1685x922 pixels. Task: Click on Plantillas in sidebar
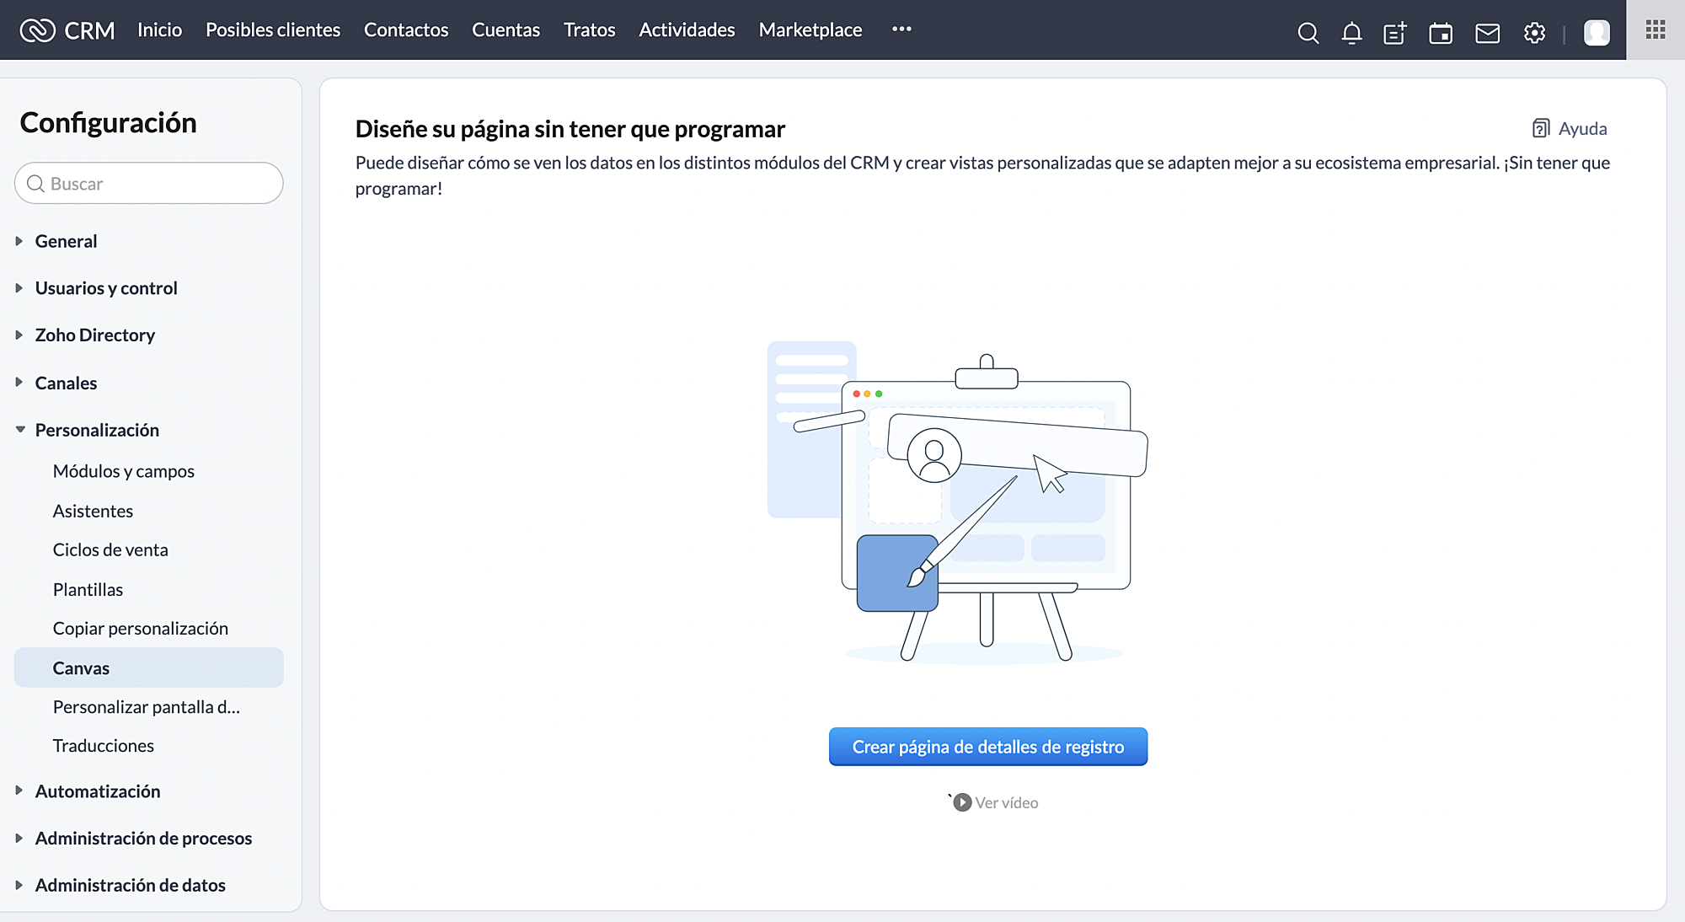point(88,589)
